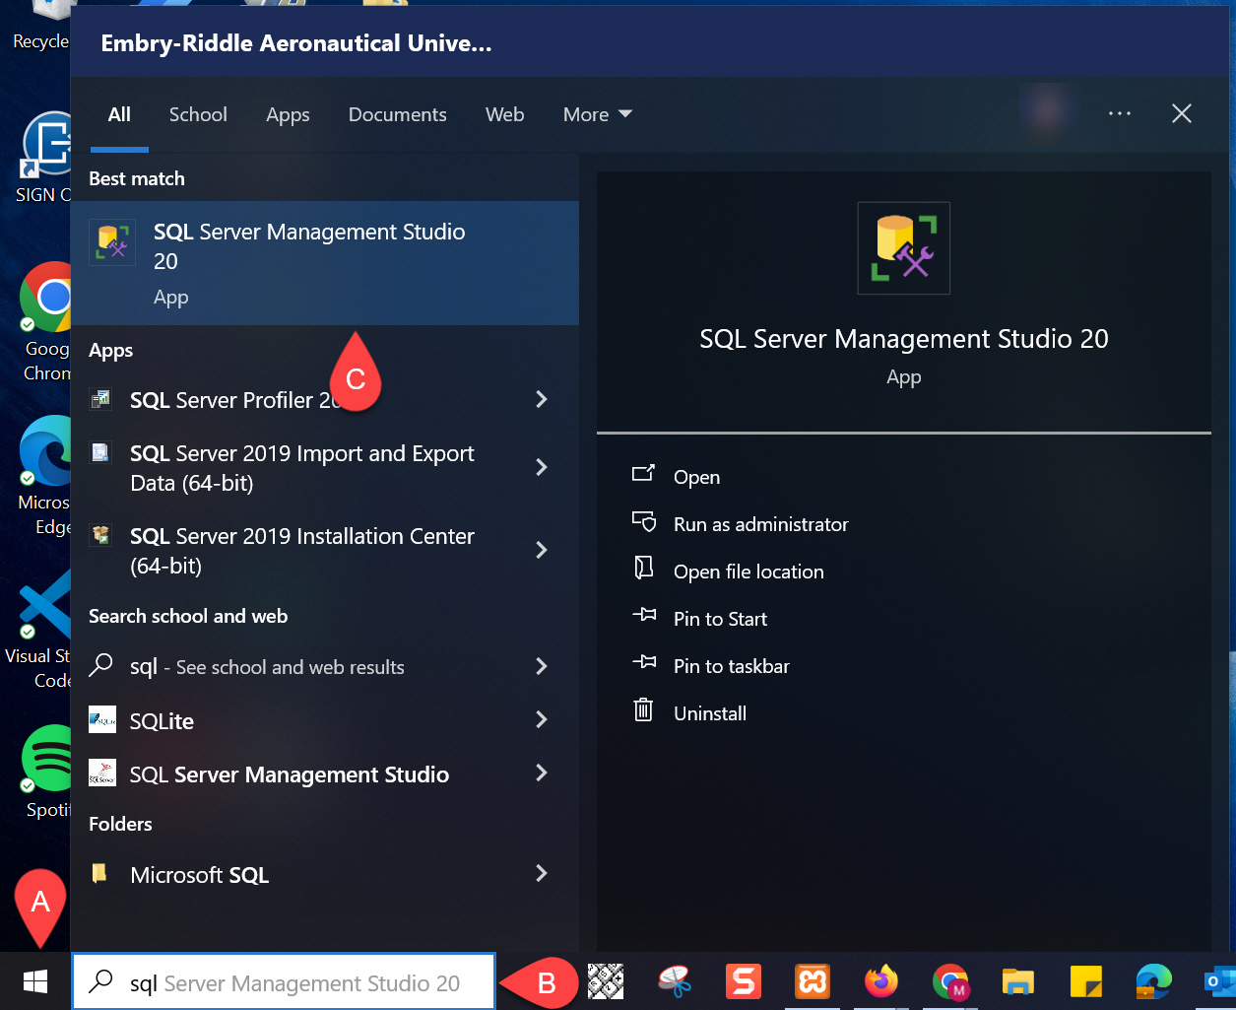Image resolution: width=1236 pixels, height=1010 pixels.
Task: Open SQL Server Management Studio 20 best match
Action: [x=325, y=263]
